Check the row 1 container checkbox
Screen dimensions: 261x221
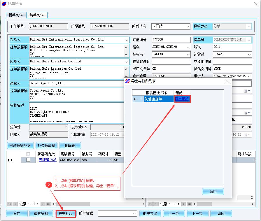tap(28, 160)
